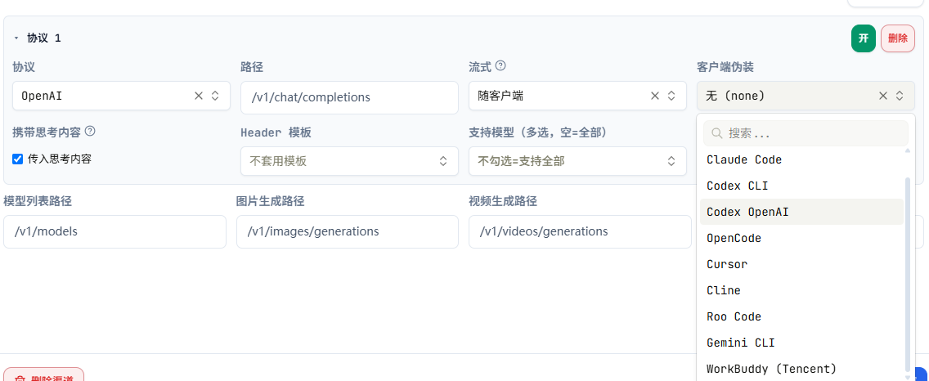Screen dimensions: 929x381
Task: Toggle the green 开 switch button
Action: click(x=864, y=38)
